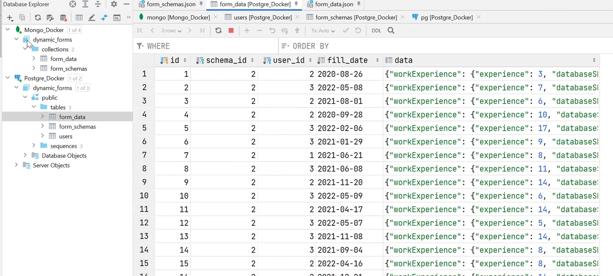Refresh the selected database connection
Viewport: 613px width, 276px height.
[38, 18]
